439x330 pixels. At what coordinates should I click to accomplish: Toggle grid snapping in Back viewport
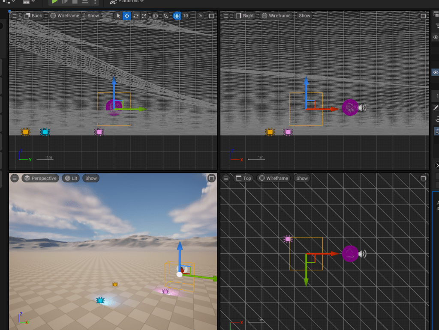pos(177,16)
